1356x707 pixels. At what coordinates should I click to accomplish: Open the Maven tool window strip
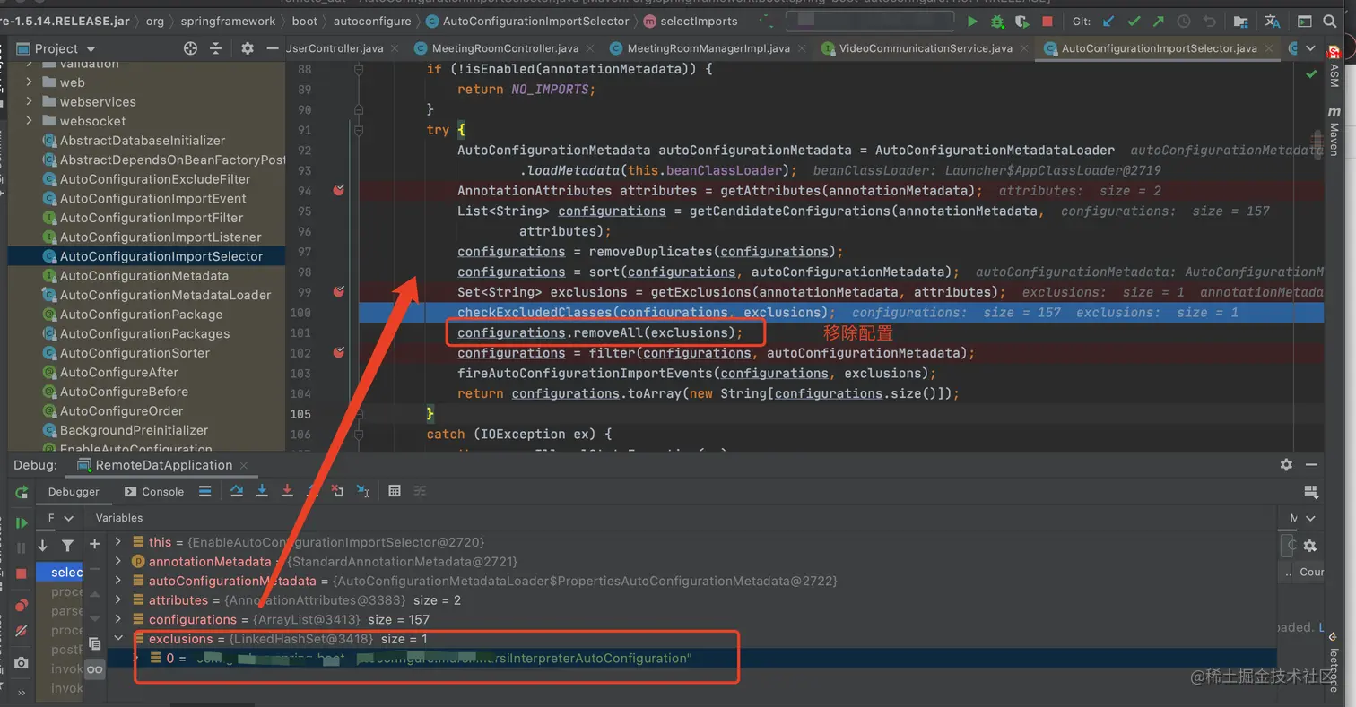coord(1334,131)
